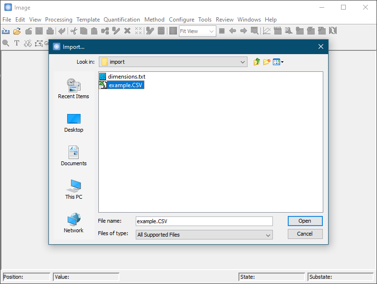The width and height of the screenshot is (377, 284).
Task: Expand the Look in folder dropdown
Action: (243, 62)
